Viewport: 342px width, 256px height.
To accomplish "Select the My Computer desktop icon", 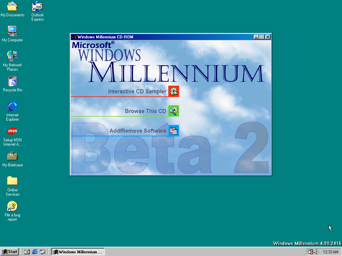I will (x=12, y=31).
